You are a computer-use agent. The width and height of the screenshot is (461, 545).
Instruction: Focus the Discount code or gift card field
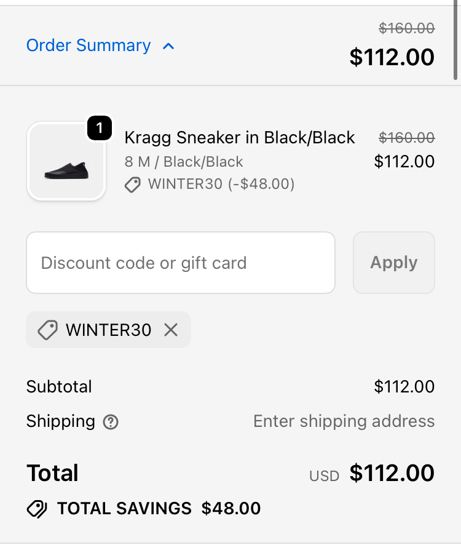181,263
